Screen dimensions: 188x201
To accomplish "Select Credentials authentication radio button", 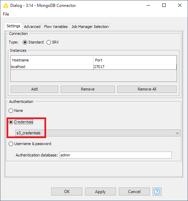I will (11, 122).
